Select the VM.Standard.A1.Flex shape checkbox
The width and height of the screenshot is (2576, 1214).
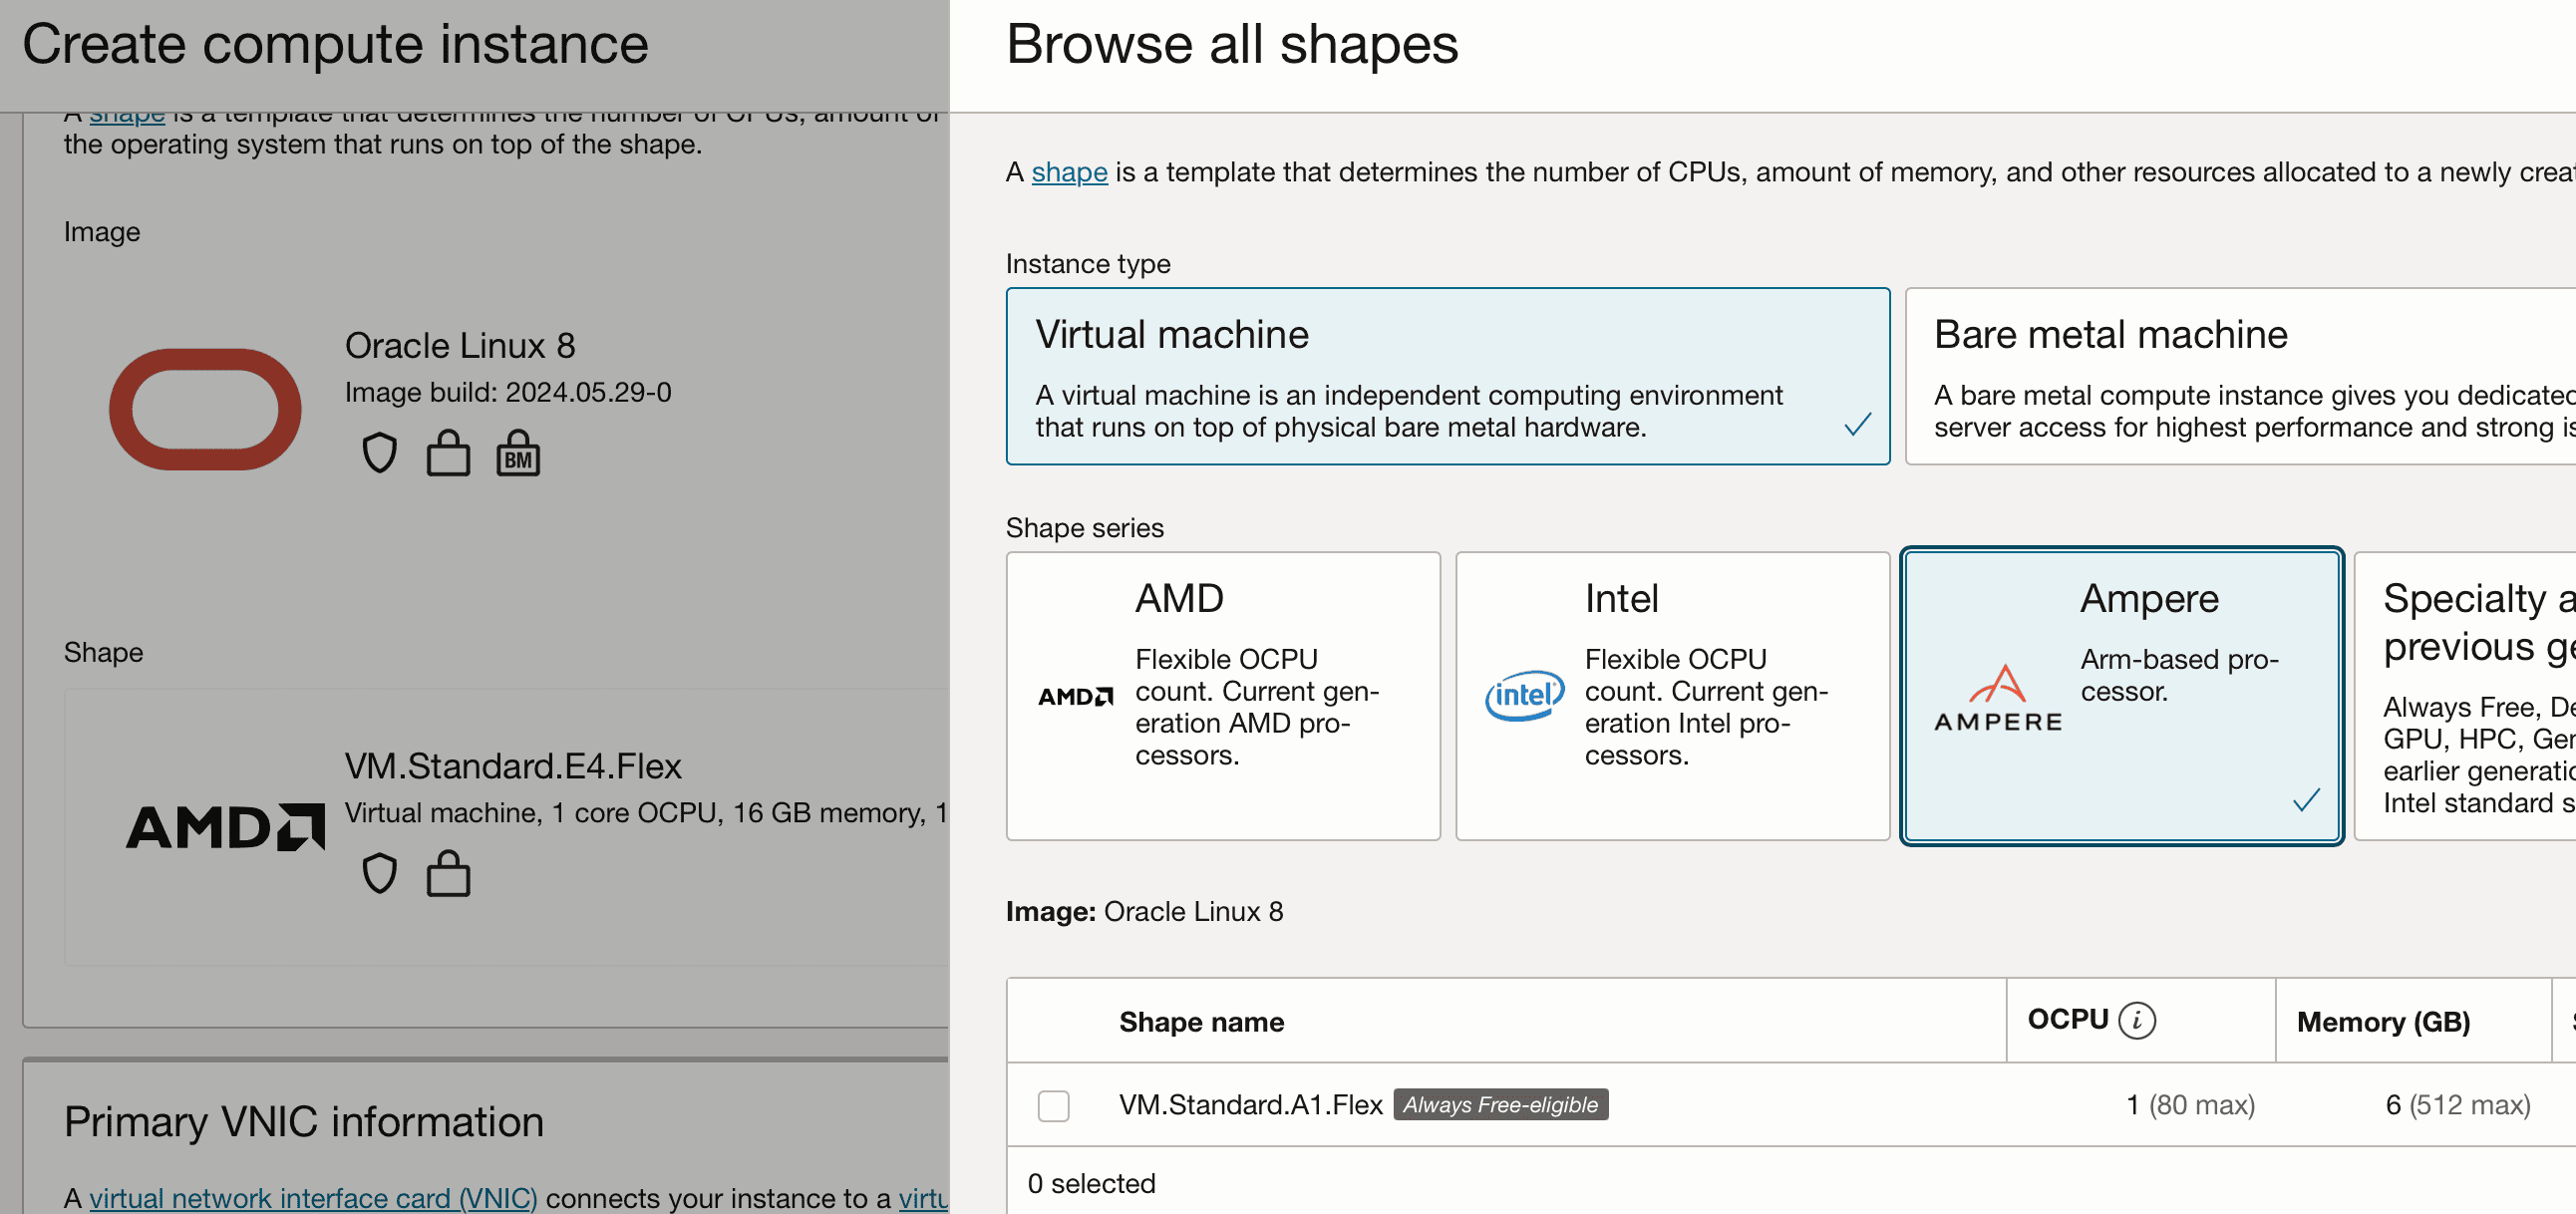click(x=1053, y=1105)
